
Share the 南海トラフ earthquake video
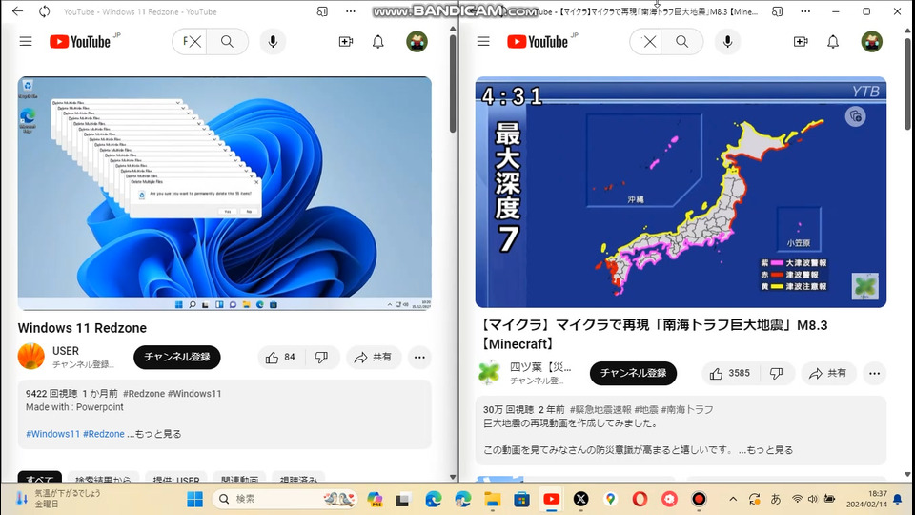828,373
